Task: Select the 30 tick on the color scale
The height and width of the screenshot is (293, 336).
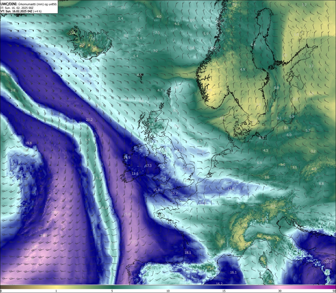Action: pos(280,291)
